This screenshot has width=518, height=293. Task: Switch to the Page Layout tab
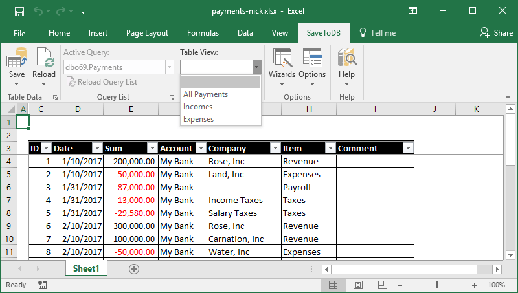click(x=147, y=33)
